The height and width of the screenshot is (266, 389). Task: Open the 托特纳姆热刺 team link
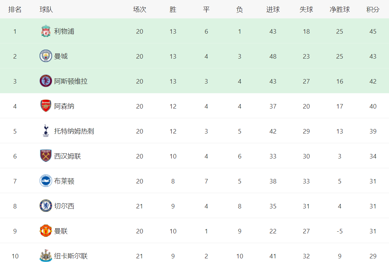[74, 131]
